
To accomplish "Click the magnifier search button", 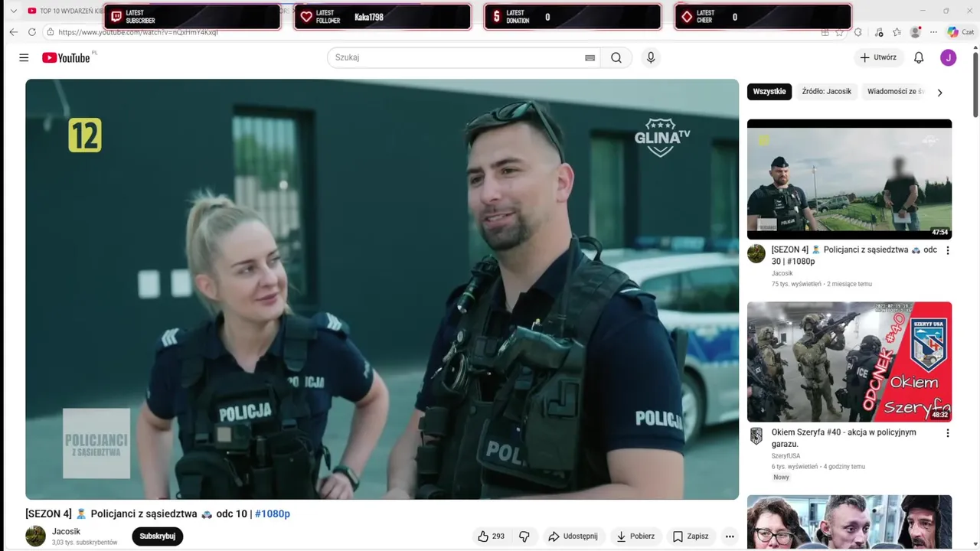I will click(616, 57).
